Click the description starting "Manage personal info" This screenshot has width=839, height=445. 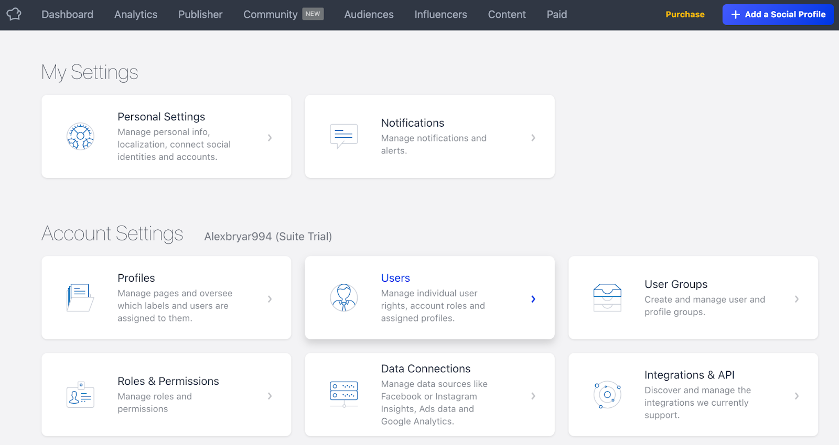(174, 144)
